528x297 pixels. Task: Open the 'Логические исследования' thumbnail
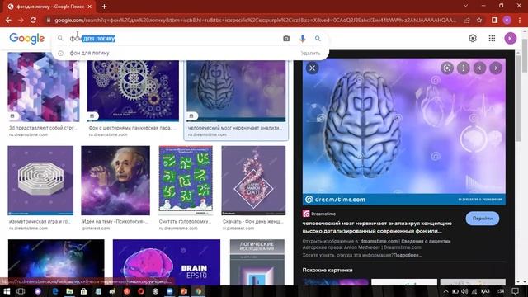click(257, 262)
